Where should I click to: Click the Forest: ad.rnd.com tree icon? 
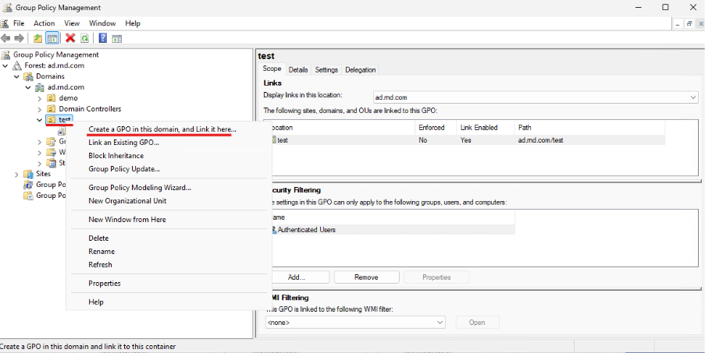[18, 65]
